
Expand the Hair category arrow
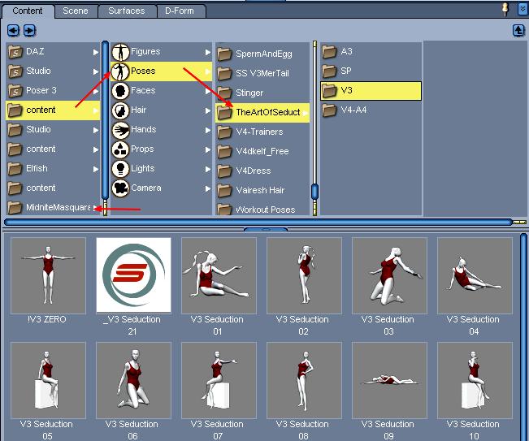coord(208,111)
